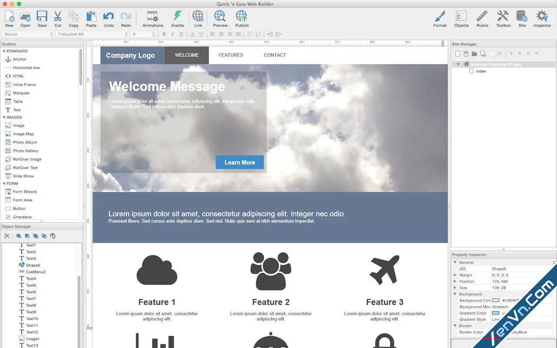Click the Learn More button
This screenshot has width=557, height=348.
tap(240, 162)
